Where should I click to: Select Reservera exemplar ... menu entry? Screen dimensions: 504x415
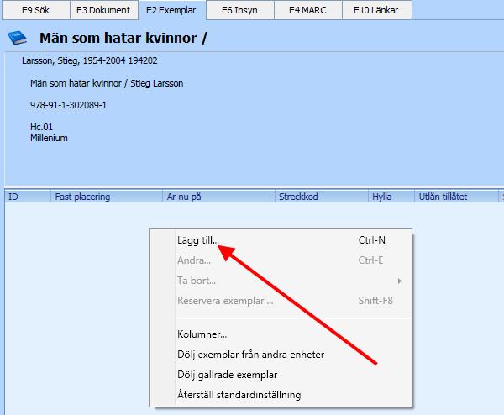coord(281,301)
